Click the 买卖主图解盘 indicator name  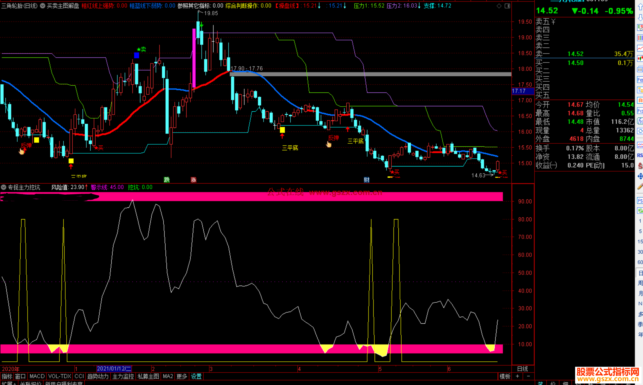pos(63,6)
